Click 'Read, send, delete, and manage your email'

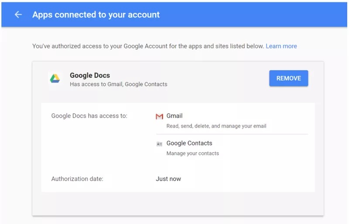click(x=216, y=126)
